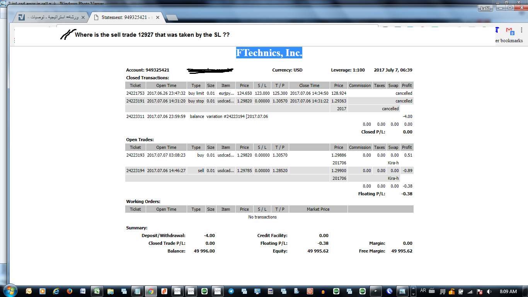
Task: Click the Credit Facility: label
Action: 273,236
